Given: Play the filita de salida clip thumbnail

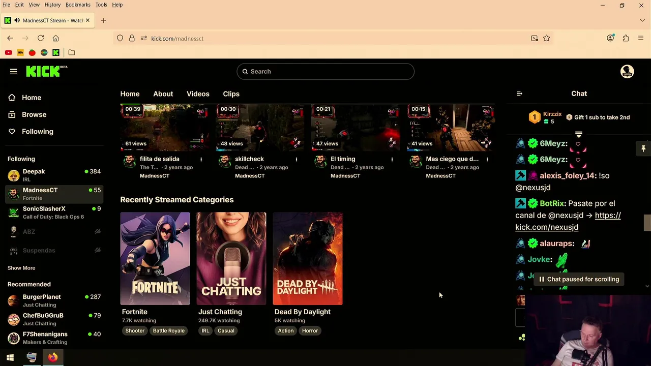Looking at the screenshot, I should coord(165,128).
